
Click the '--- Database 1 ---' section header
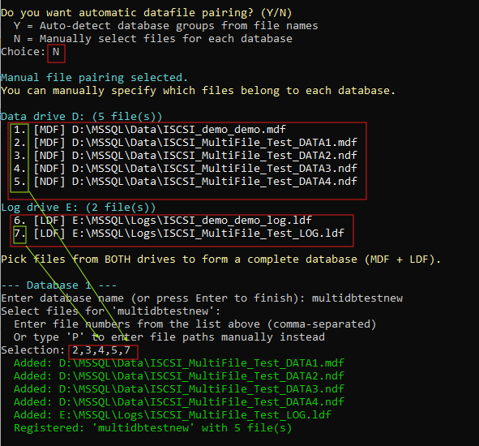click(58, 285)
